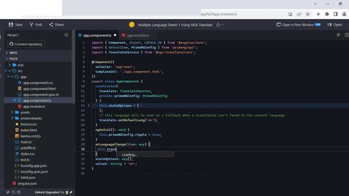Click the third icon in bottom-left footer
This screenshot has height=196, width=349.
click(19, 192)
